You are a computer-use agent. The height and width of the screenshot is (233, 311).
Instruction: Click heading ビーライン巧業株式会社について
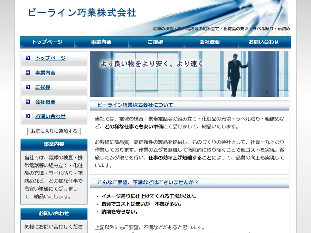click(135, 105)
